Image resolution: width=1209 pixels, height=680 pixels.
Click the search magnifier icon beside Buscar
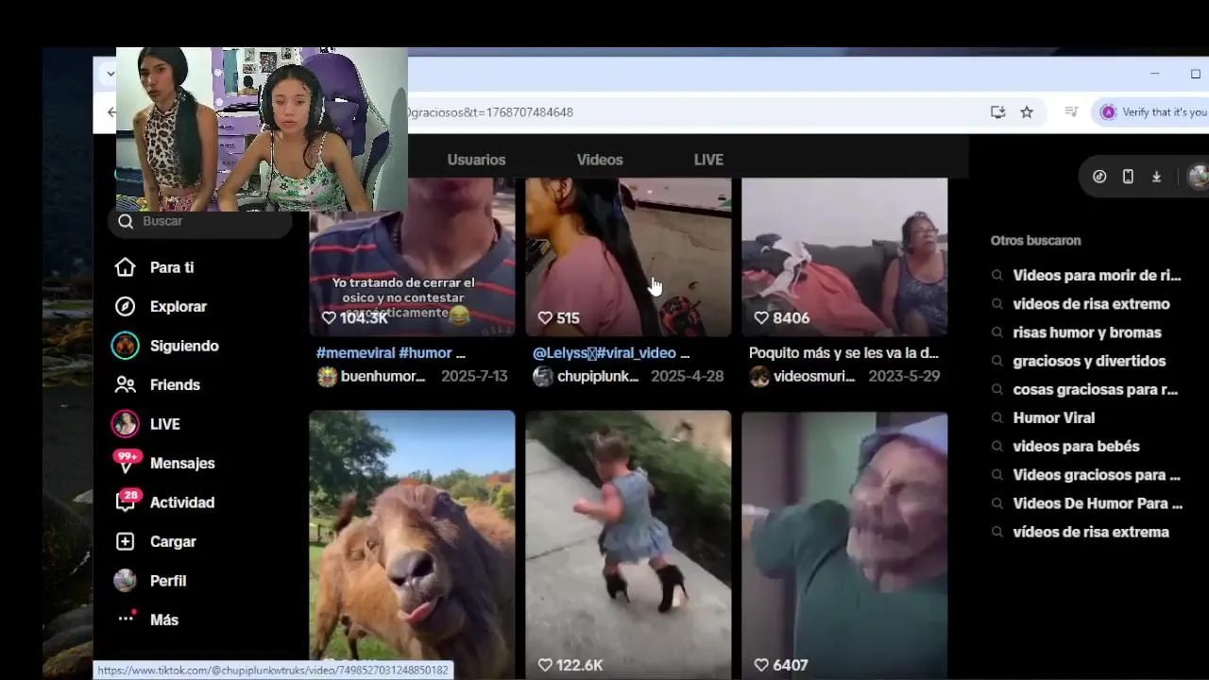(x=125, y=221)
